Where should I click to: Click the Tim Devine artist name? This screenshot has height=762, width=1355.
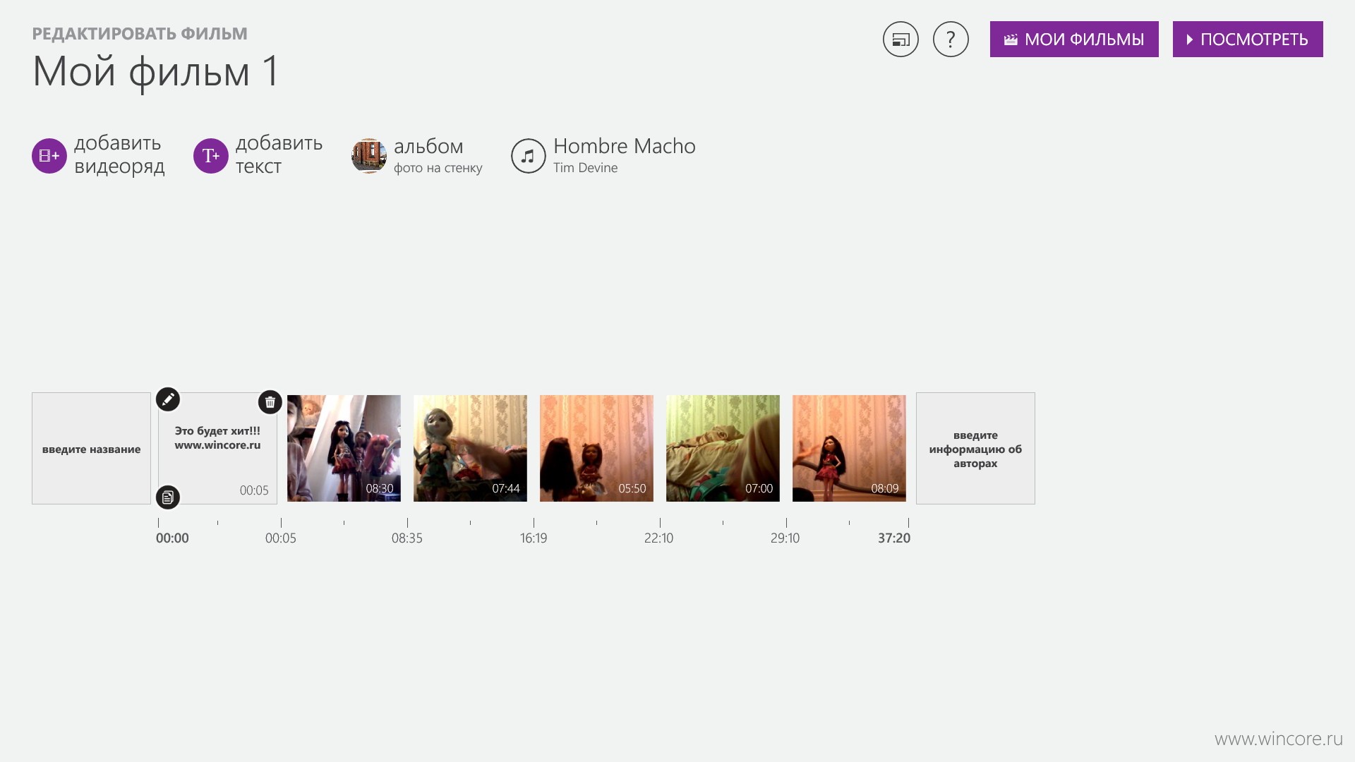tap(585, 168)
